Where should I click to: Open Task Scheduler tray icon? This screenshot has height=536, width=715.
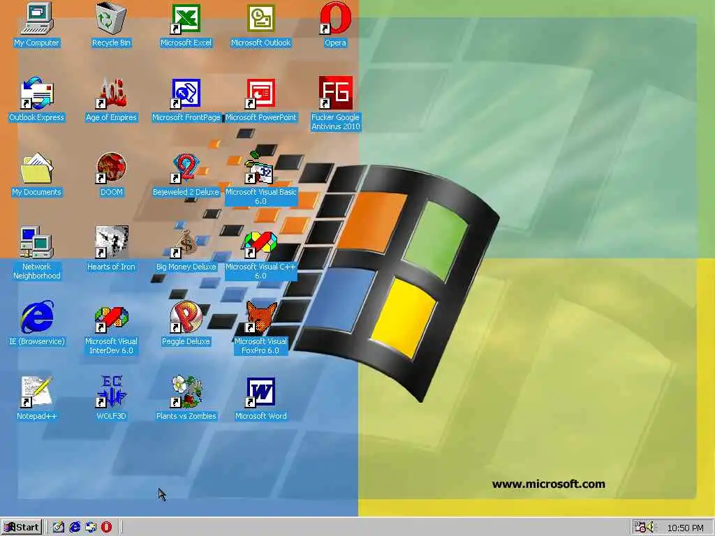pyautogui.click(x=640, y=528)
